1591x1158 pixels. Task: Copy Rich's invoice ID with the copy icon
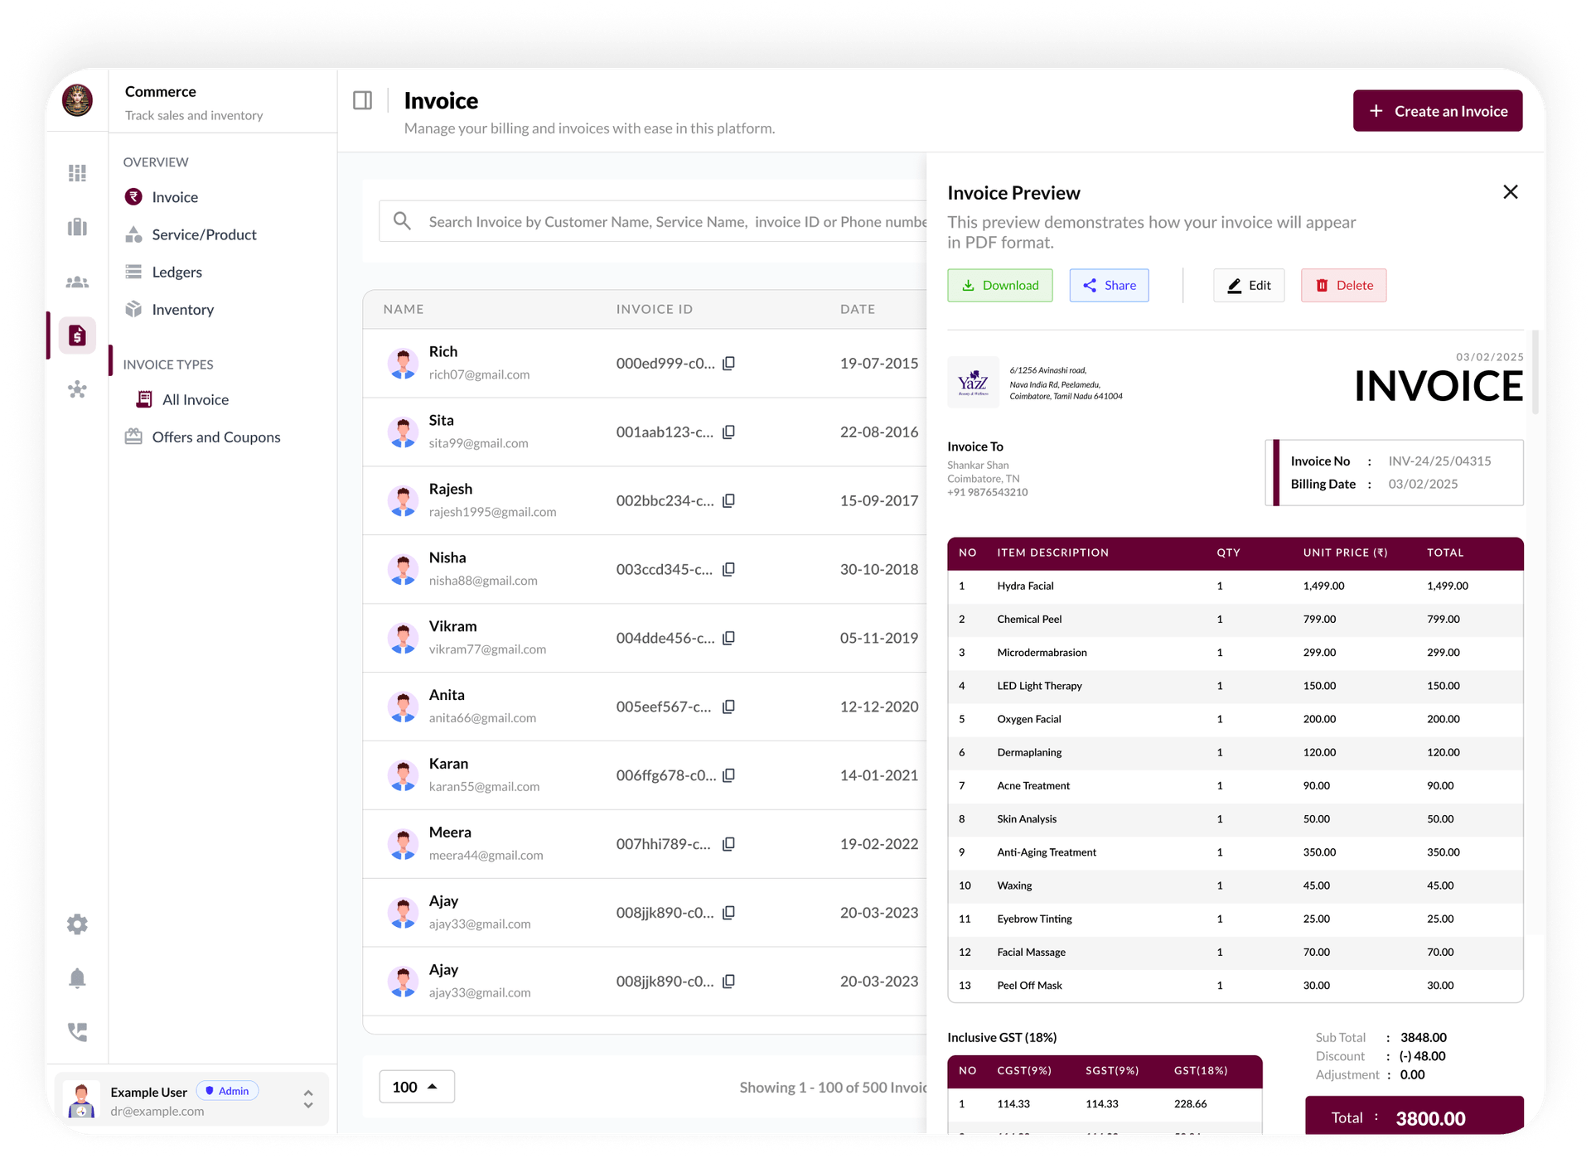(728, 363)
